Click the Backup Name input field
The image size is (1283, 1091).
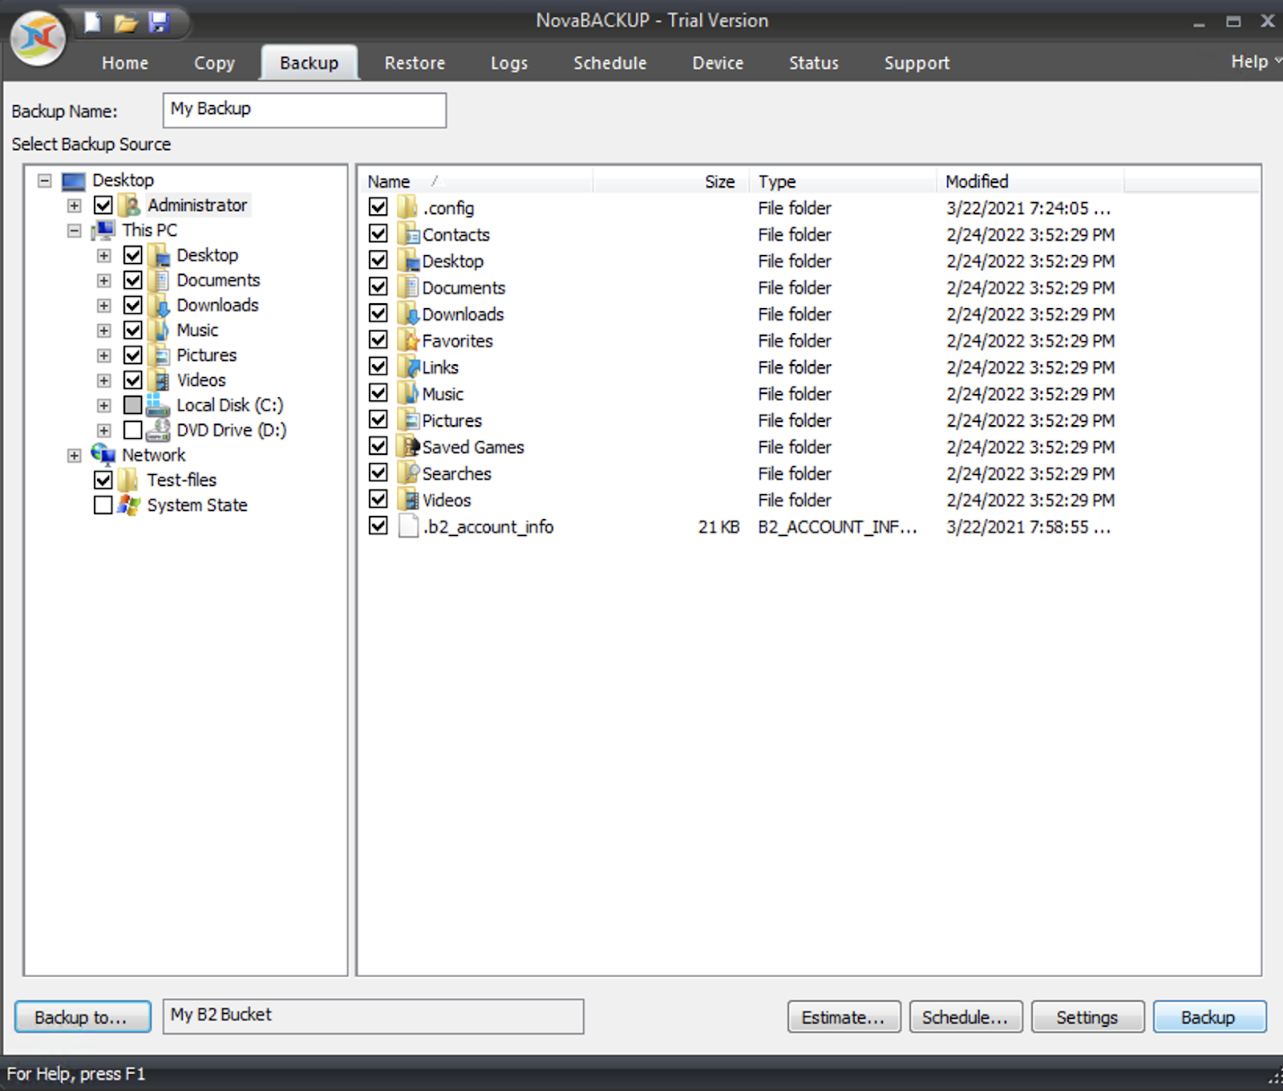coord(305,110)
